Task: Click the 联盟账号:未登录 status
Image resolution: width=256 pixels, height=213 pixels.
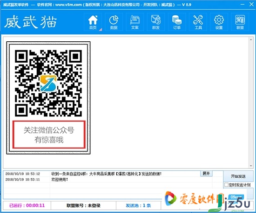Action: [x=83, y=206]
